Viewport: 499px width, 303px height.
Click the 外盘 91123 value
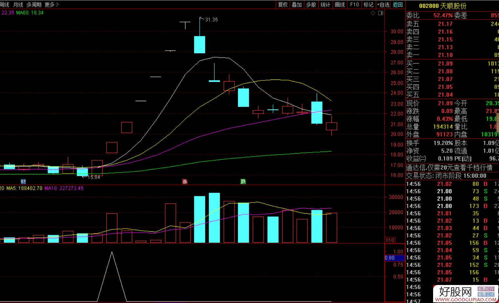coord(445,134)
